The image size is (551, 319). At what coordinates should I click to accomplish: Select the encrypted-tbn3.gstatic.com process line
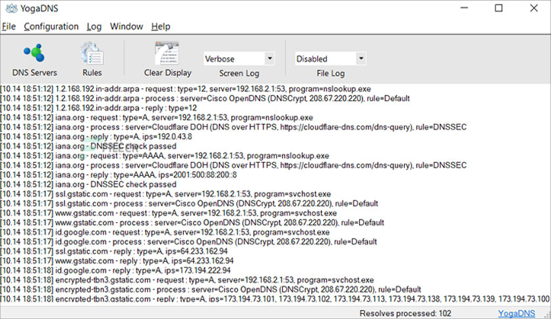tap(210, 289)
